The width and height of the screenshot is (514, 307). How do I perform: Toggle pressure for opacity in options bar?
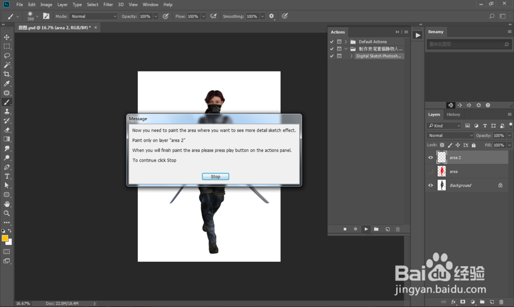[x=166, y=16]
